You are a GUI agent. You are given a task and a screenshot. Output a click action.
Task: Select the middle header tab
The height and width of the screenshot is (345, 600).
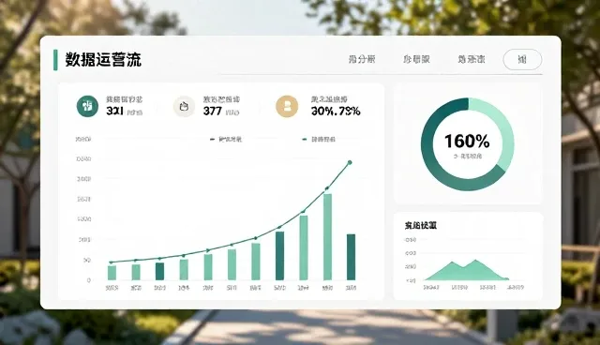(x=416, y=59)
